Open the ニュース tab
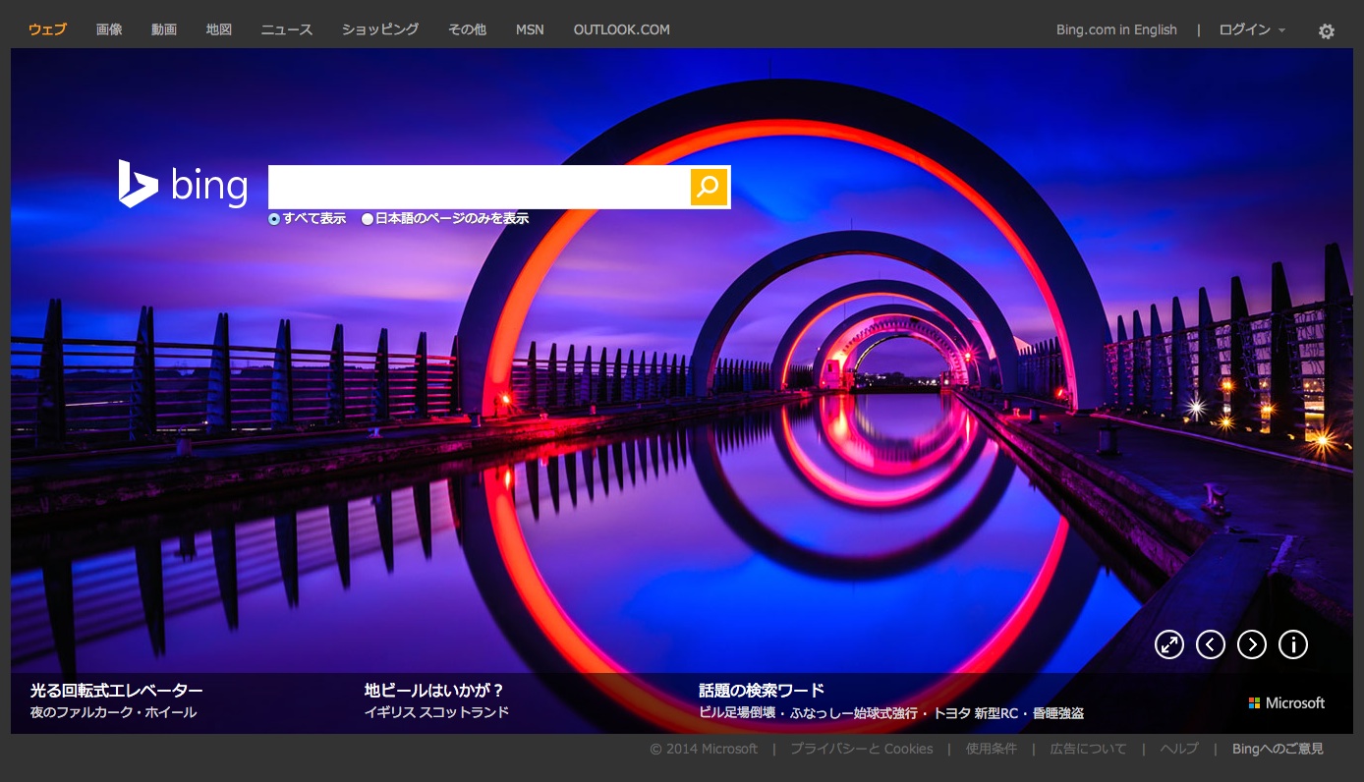This screenshot has width=1364, height=782. 286,29
